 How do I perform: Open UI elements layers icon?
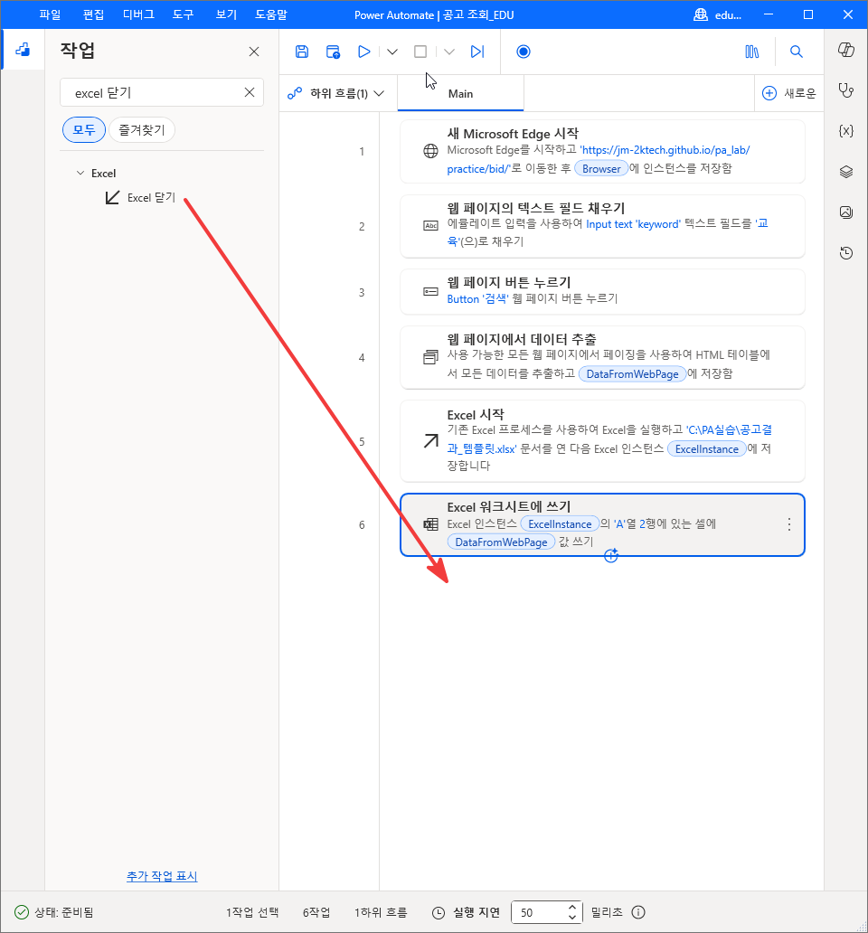(846, 172)
